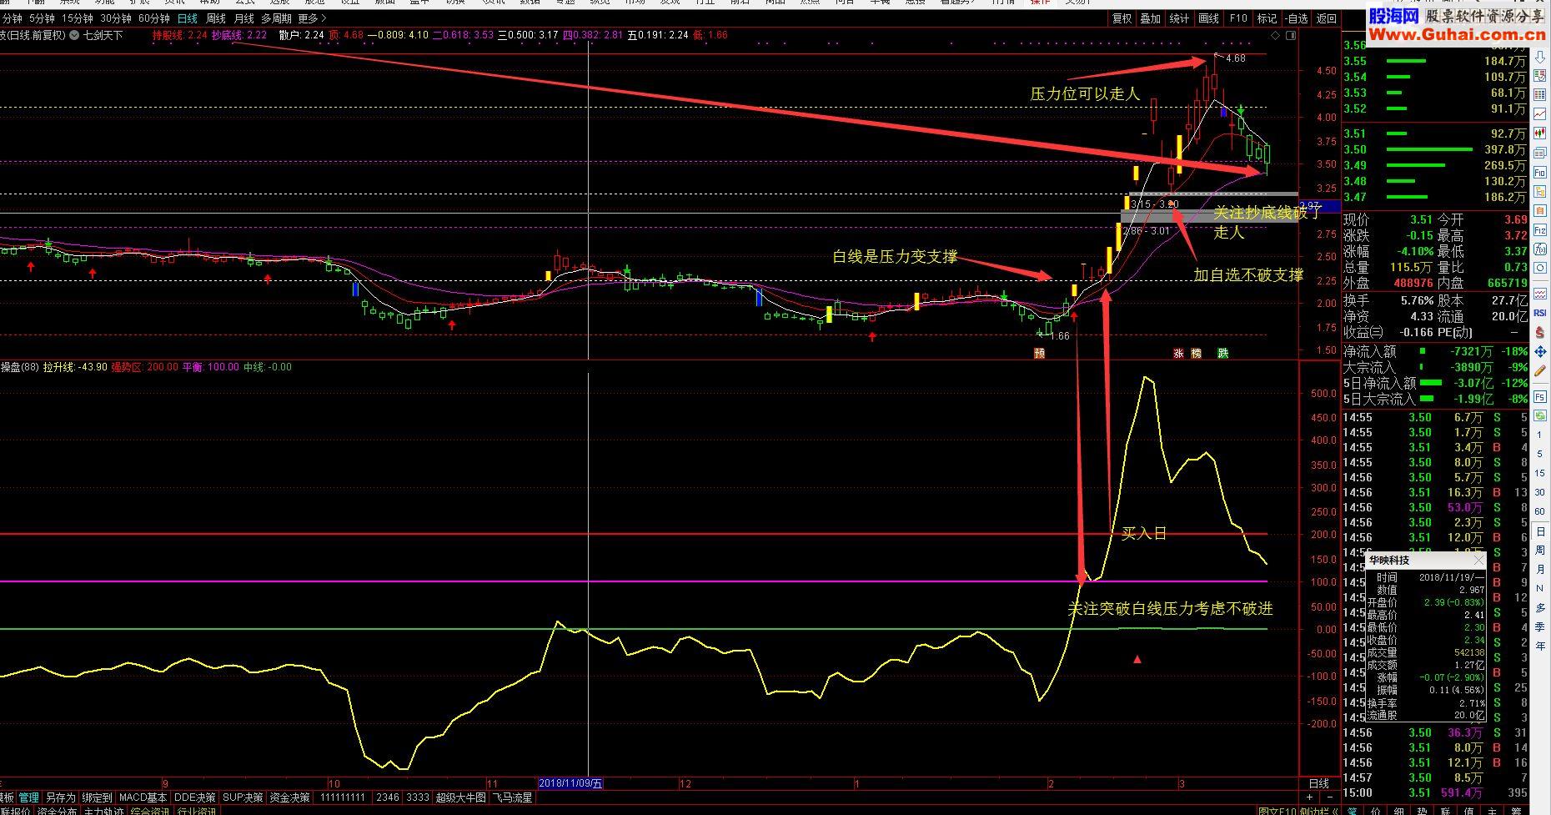Click the 2018/11/09 date marker on axis

571,783
